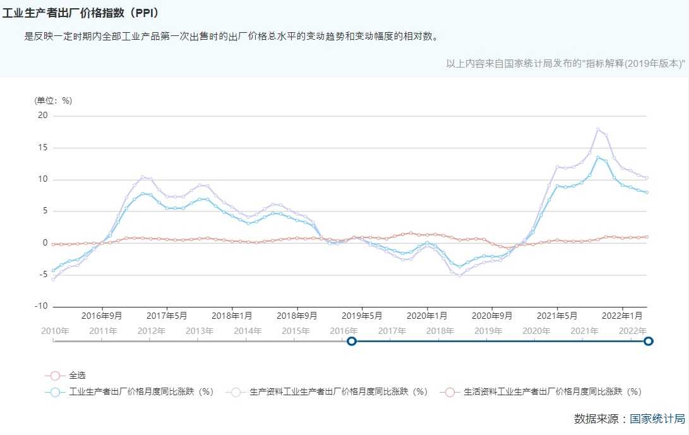Click the highest peak of the blue line
The width and height of the screenshot is (689, 435).
[x=597, y=157]
